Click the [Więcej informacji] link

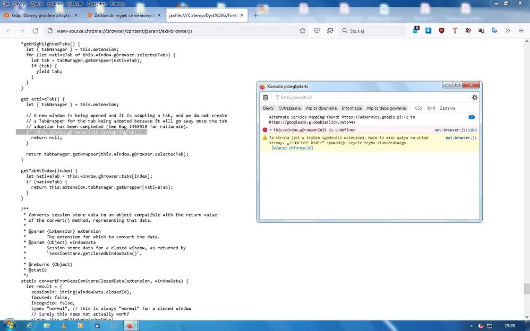(292, 148)
